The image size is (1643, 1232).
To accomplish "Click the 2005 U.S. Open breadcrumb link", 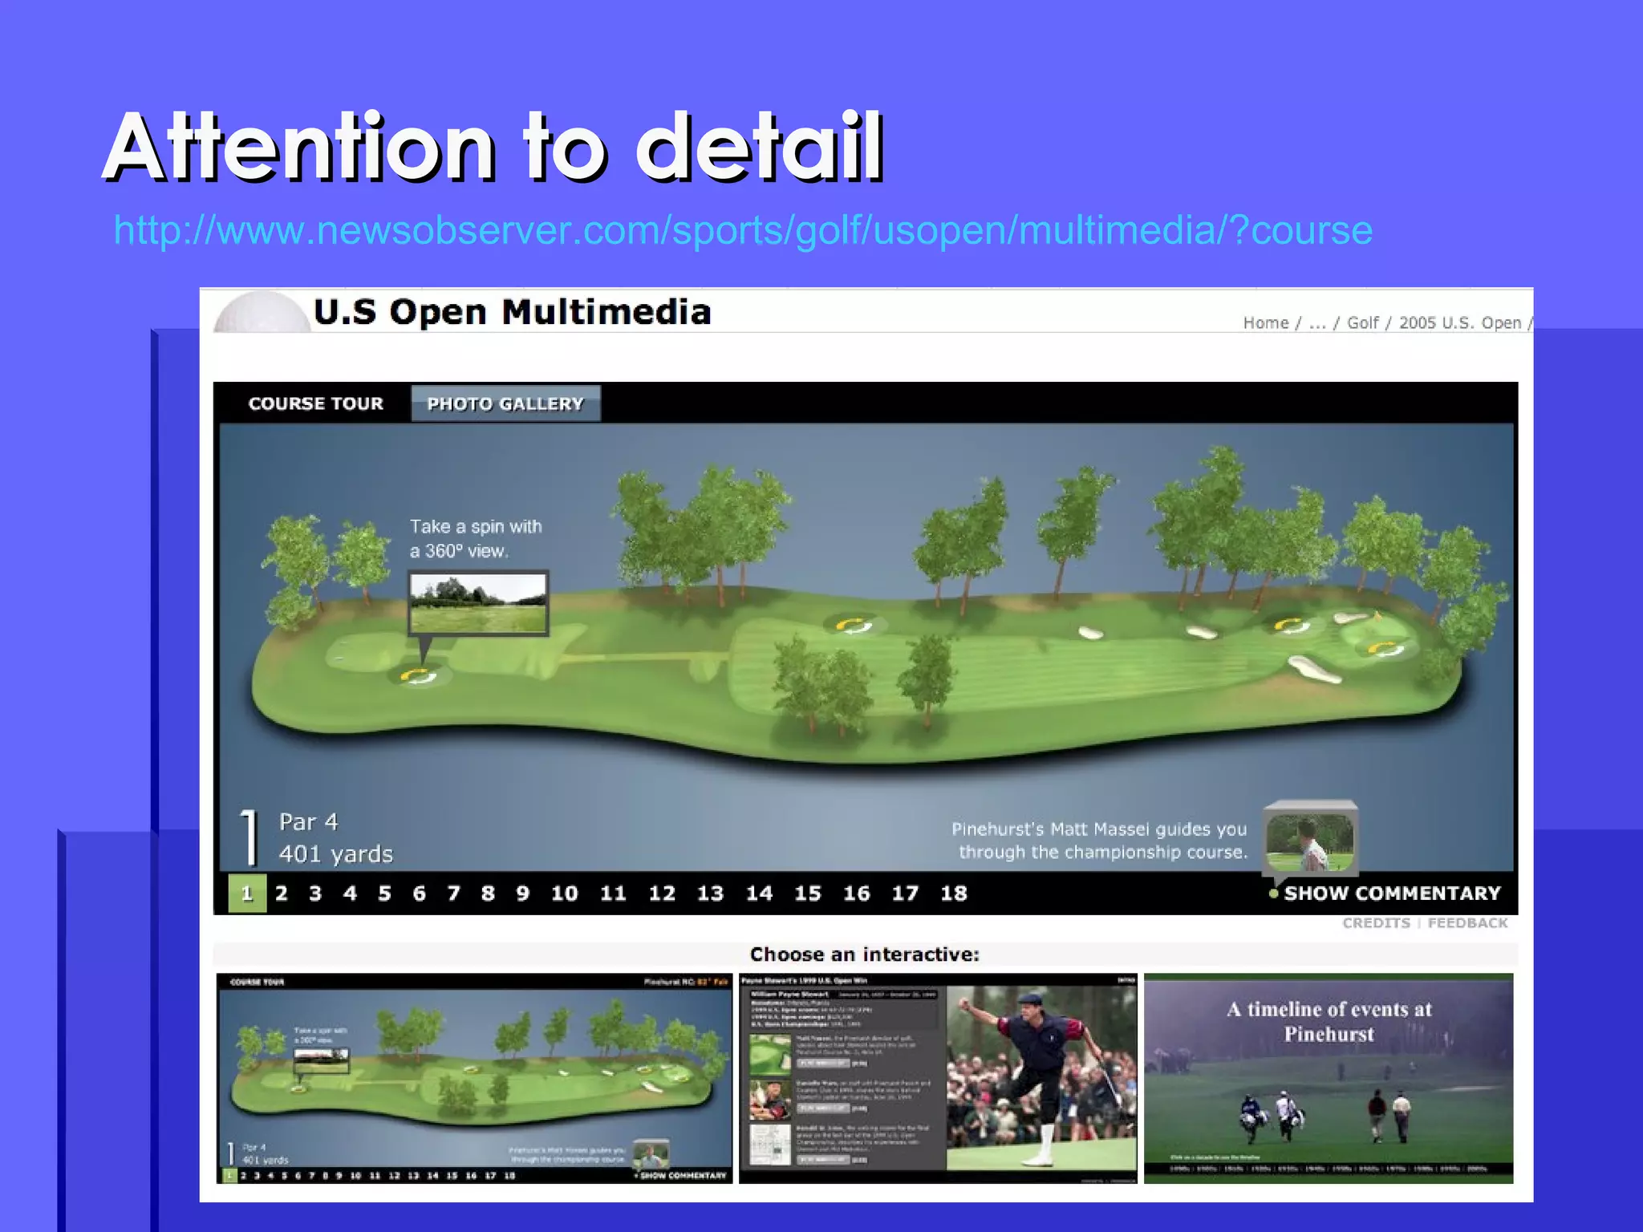I will pyautogui.click(x=1460, y=322).
